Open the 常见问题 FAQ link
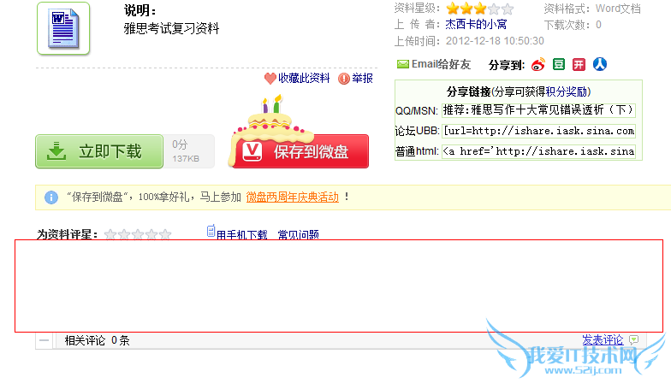This screenshot has height=383, width=671. (298, 234)
